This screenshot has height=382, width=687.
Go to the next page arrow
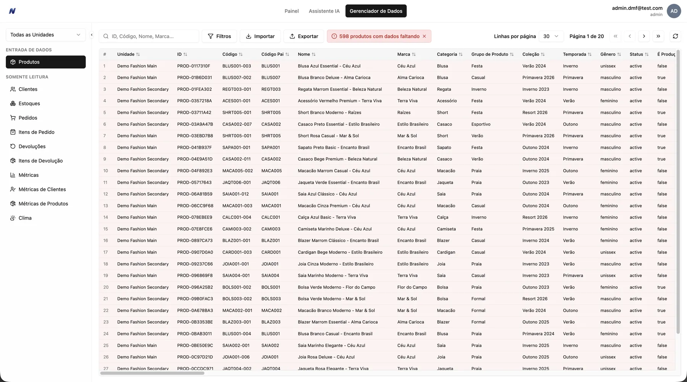644,36
